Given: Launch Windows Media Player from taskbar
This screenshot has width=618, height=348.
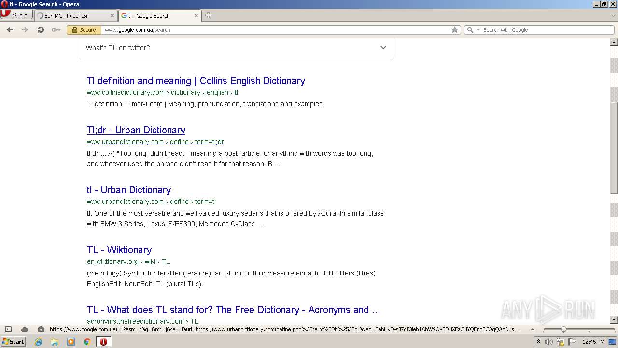Looking at the screenshot, I should pos(71,342).
